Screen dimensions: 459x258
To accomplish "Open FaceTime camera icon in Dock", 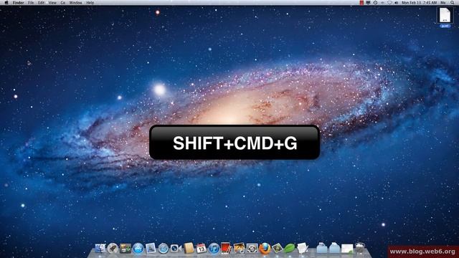I will pos(176,249).
